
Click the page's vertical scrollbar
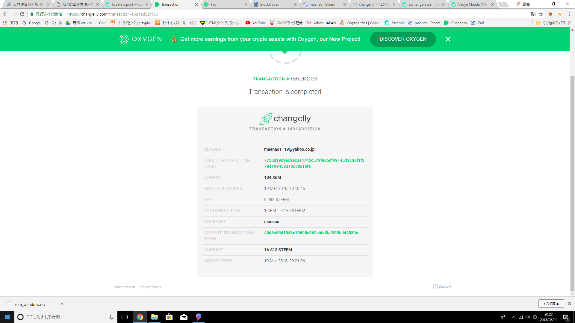572,179
